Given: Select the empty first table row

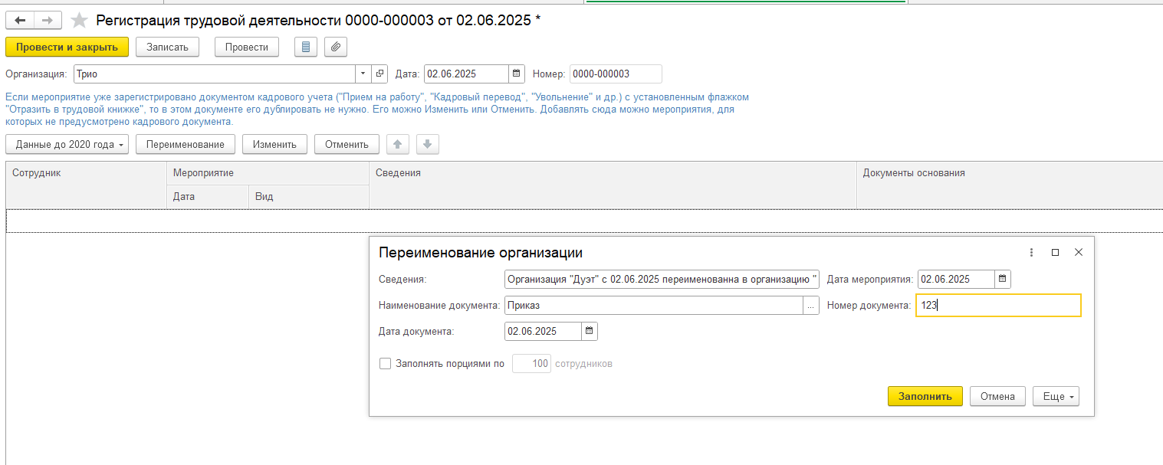Looking at the screenshot, I should coord(584,221).
